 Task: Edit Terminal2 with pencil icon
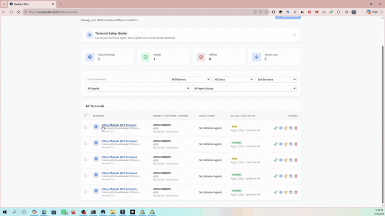(x=286, y=144)
